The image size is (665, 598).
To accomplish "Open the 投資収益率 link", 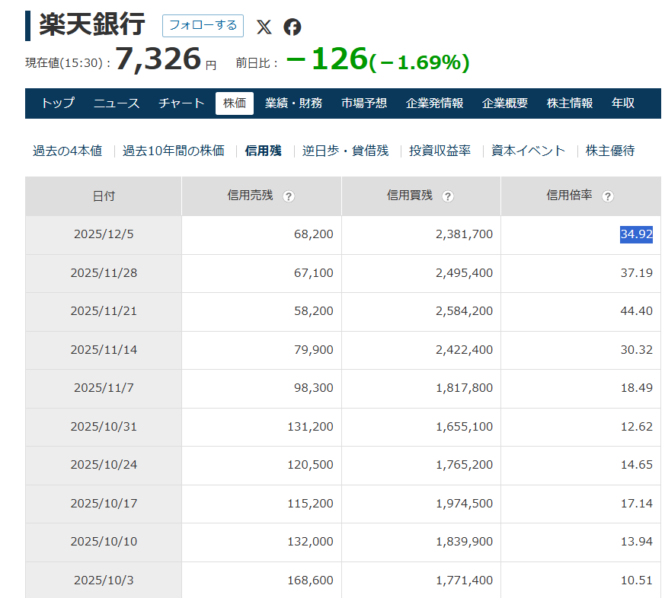I will pos(440,151).
